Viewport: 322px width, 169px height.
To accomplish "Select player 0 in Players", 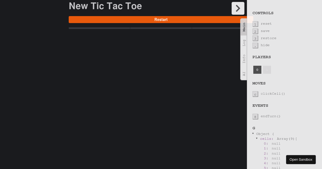I will (257, 70).
